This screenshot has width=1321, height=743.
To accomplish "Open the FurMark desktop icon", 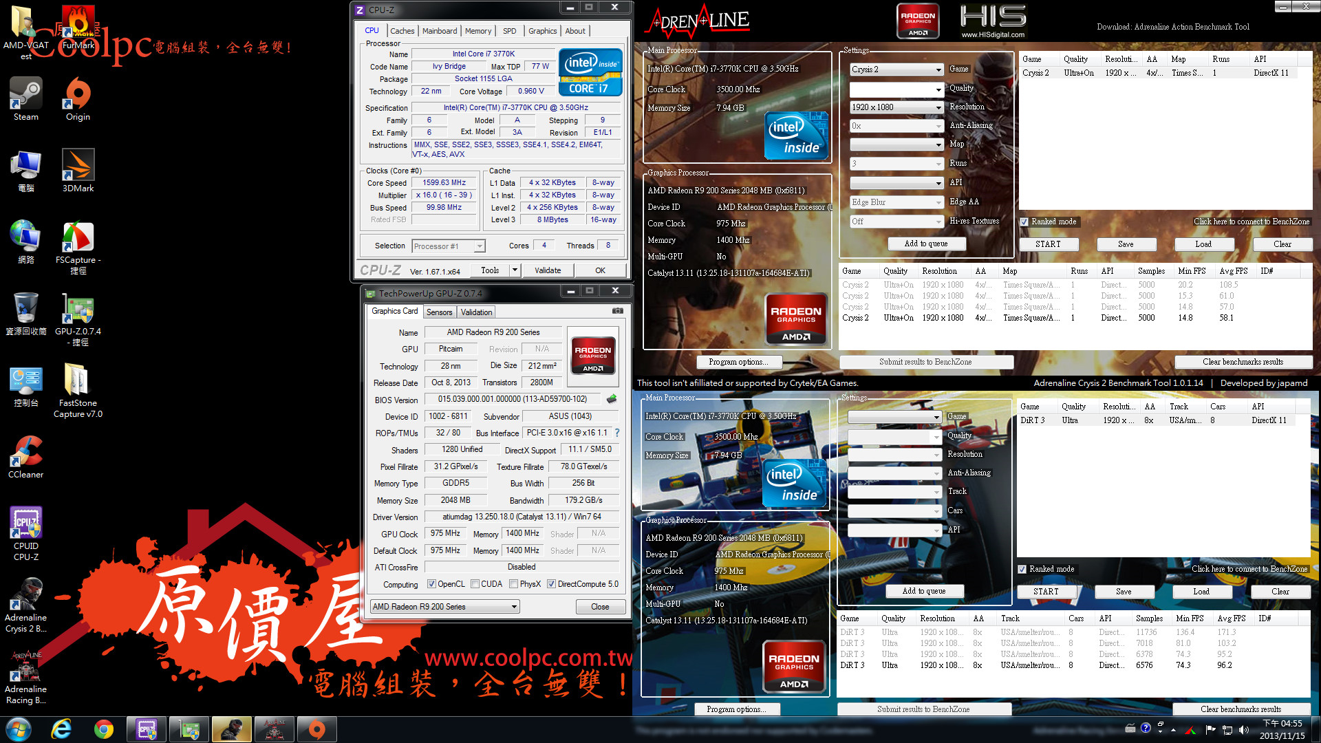I will (x=78, y=28).
